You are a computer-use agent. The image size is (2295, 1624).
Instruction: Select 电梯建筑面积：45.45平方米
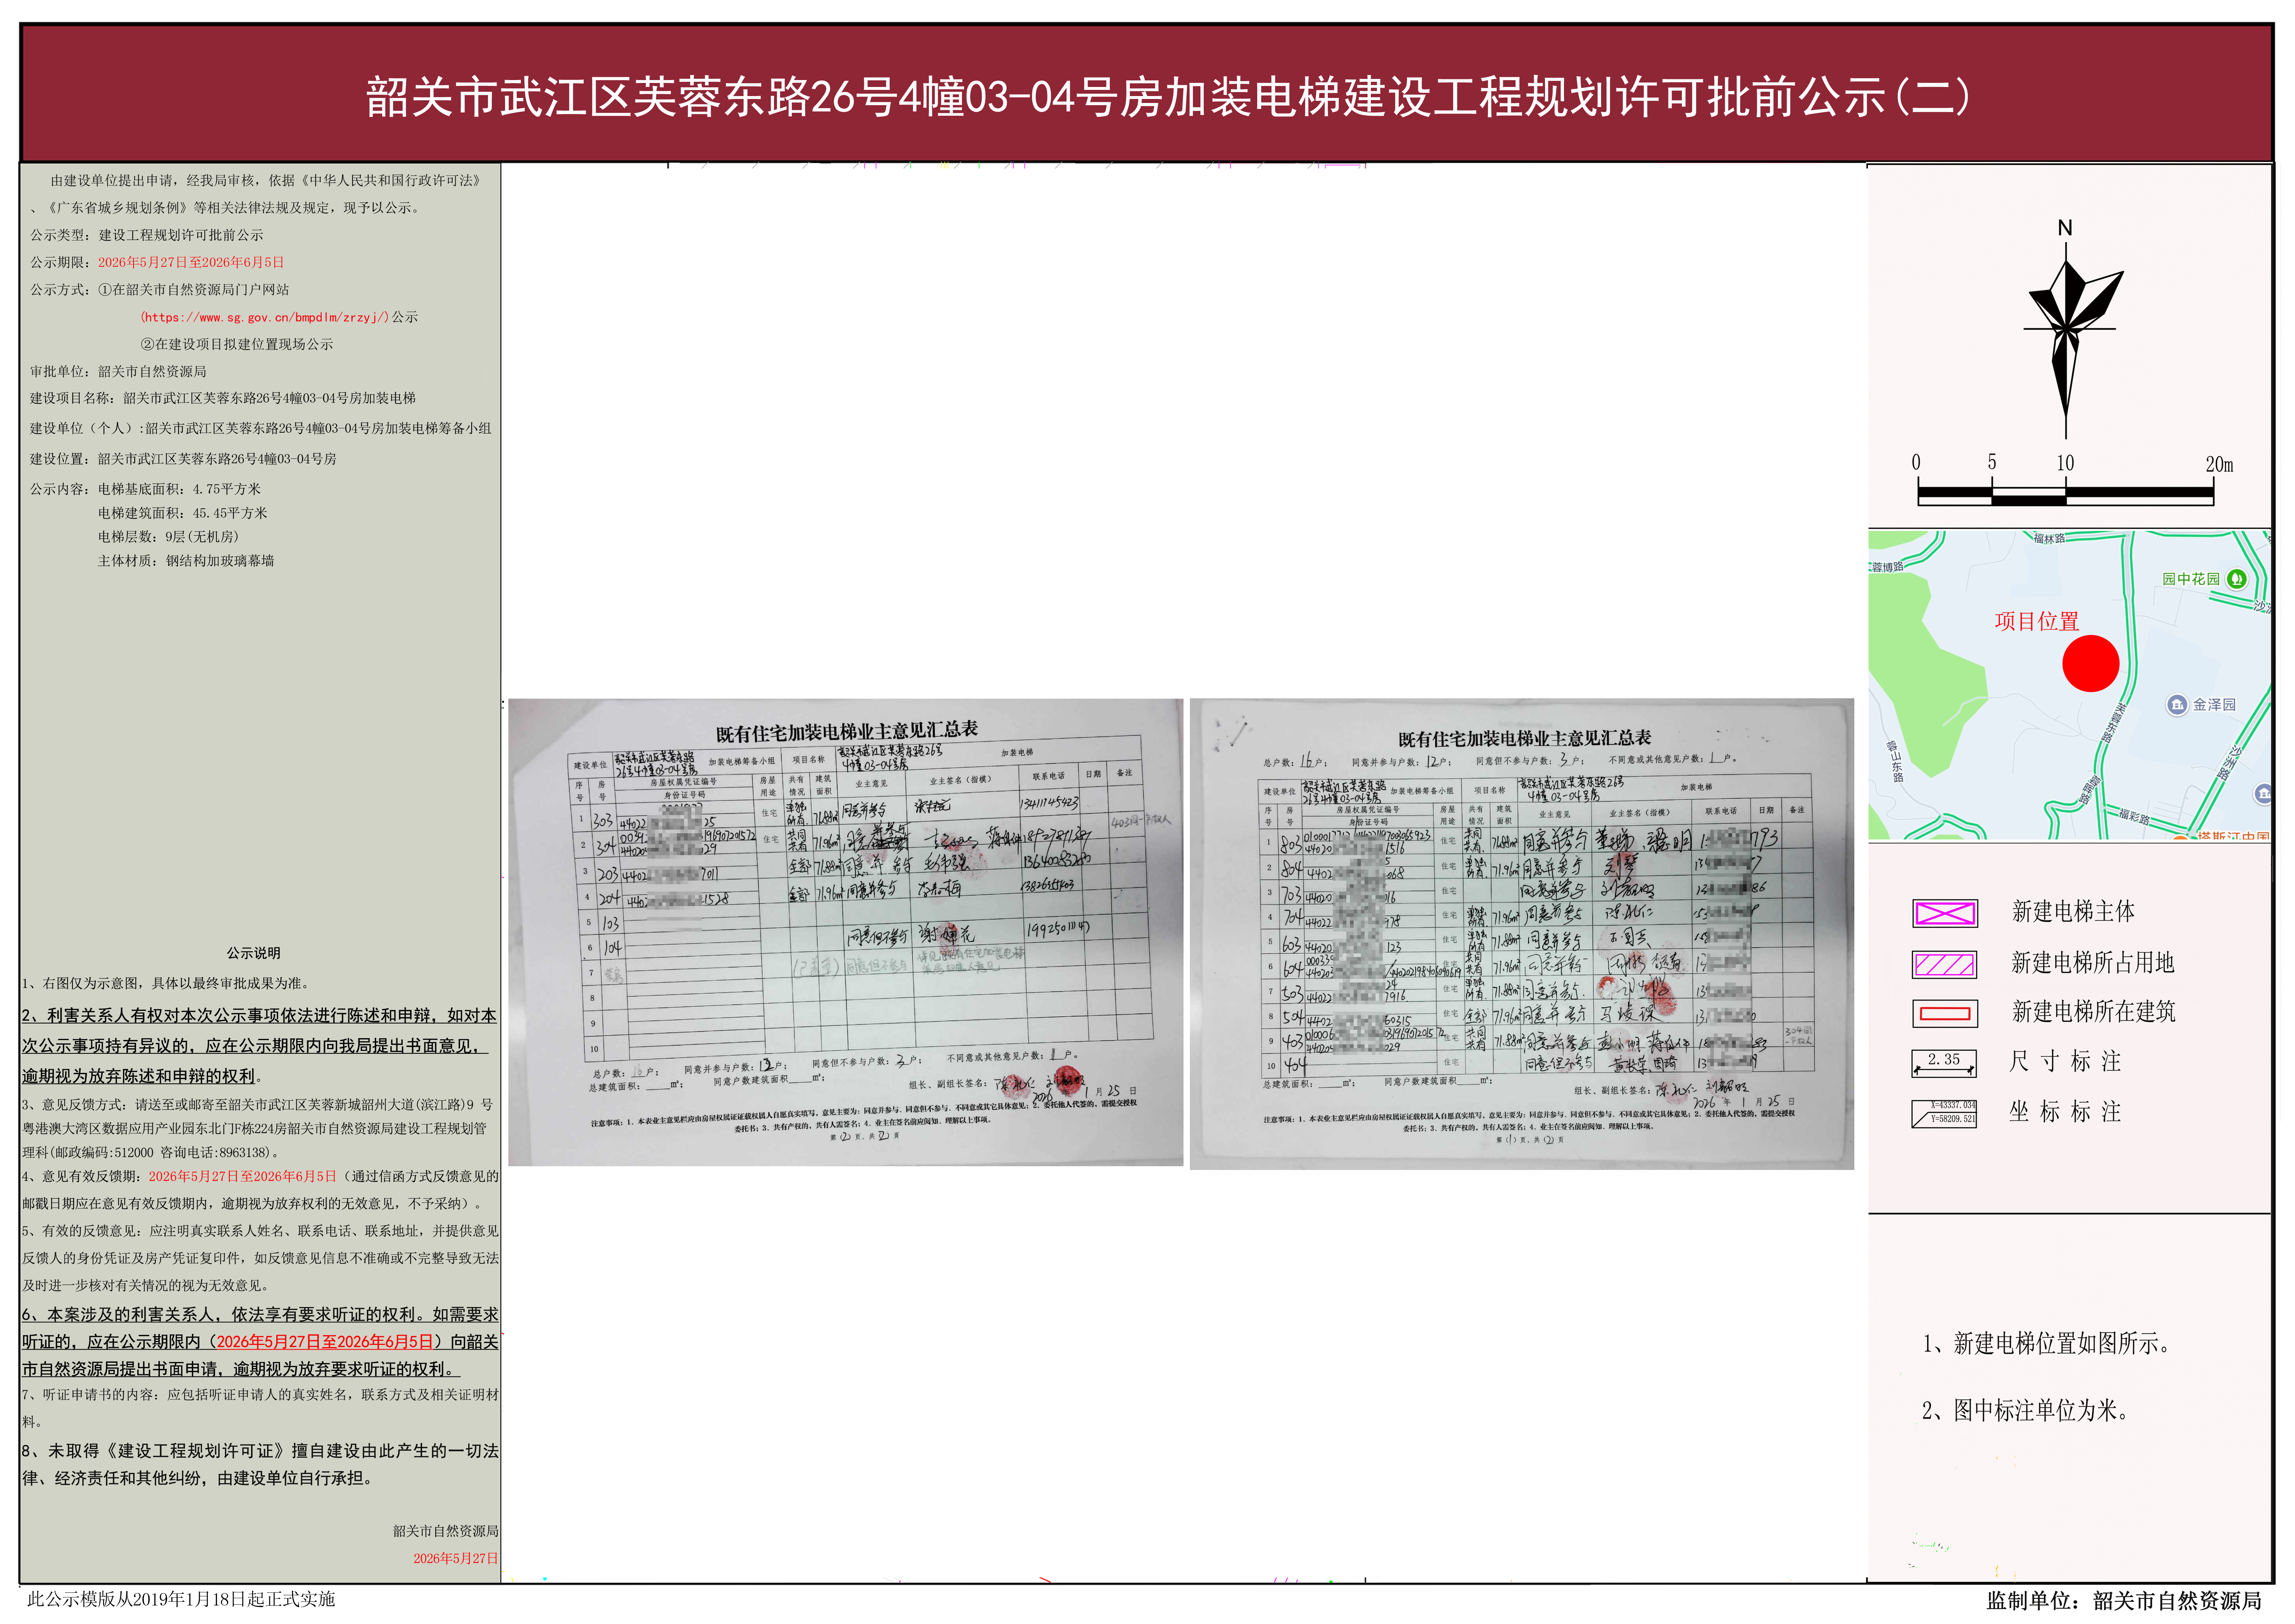pyautogui.click(x=183, y=513)
